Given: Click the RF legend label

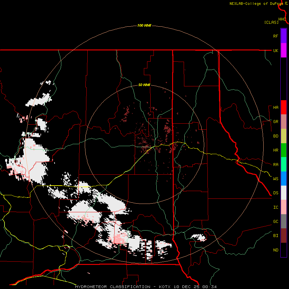Looking at the screenshot, I should click(276, 36).
